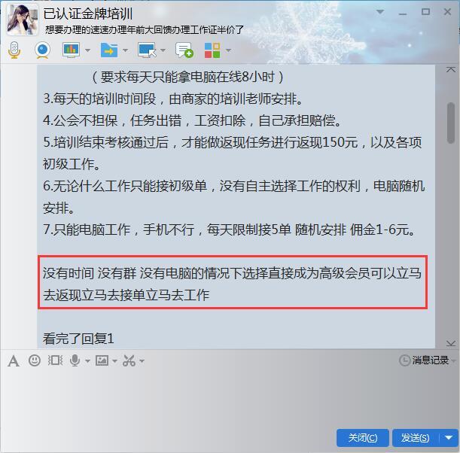
Task: Start a voice call with microphone icon
Action: 14,50
